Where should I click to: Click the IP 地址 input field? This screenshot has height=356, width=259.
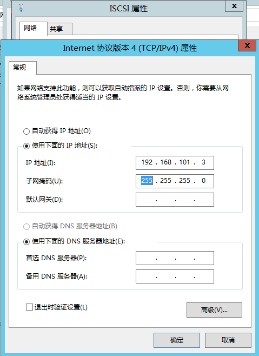coord(175,162)
